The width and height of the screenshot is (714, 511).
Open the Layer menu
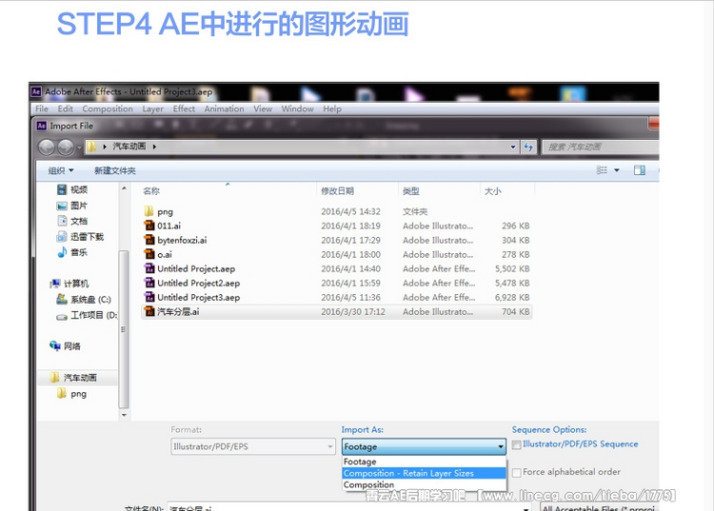(152, 108)
